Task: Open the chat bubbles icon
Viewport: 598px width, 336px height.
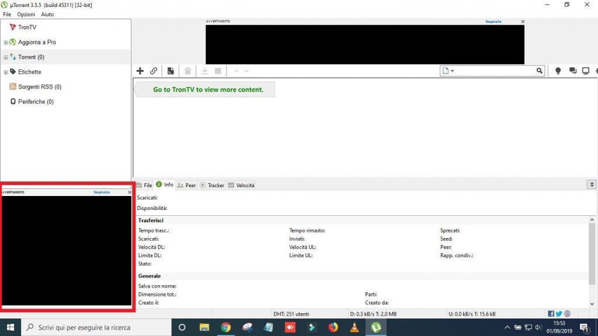Action: (x=573, y=71)
